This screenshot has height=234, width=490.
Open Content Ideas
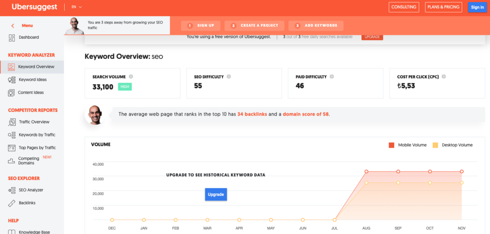[31, 92]
